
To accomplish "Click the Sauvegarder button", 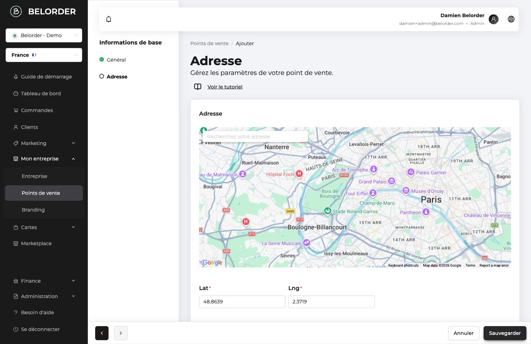I will pyautogui.click(x=505, y=333).
